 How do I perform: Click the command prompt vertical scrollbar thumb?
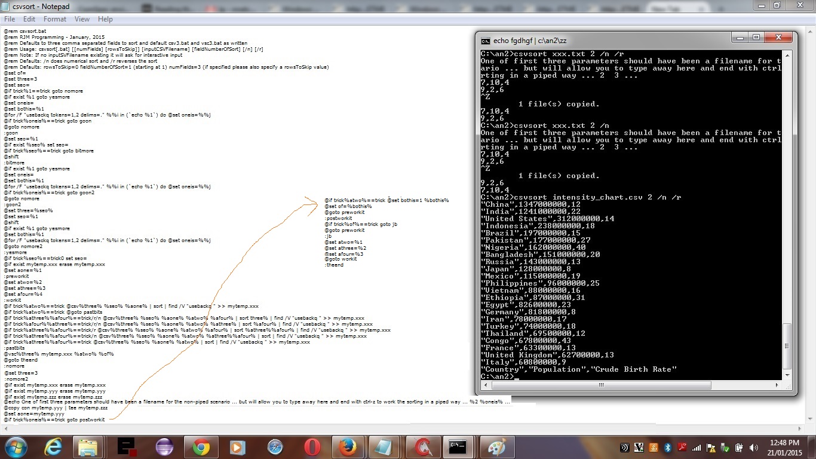pos(788,347)
